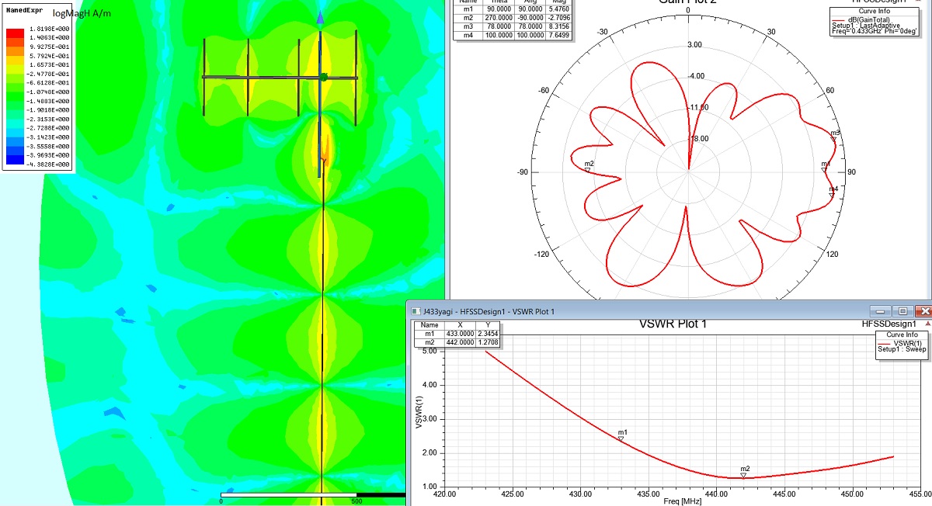Click marker m2 on the VSWR curve
Viewport: 932px width, 506px height.
click(743, 475)
